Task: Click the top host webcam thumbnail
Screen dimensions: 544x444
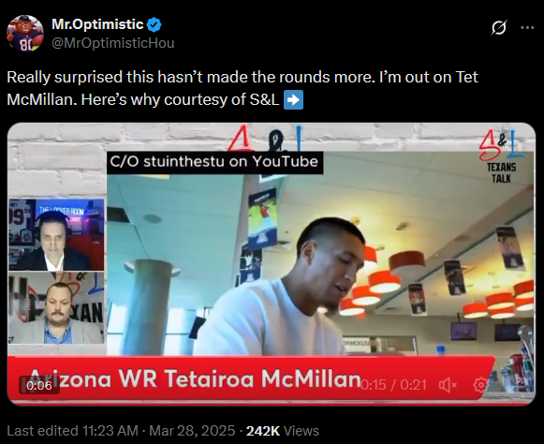Action: (56, 235)
